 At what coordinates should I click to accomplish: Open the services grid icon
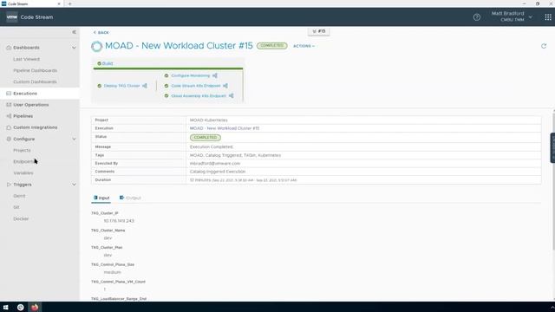(x=548, y=17)
